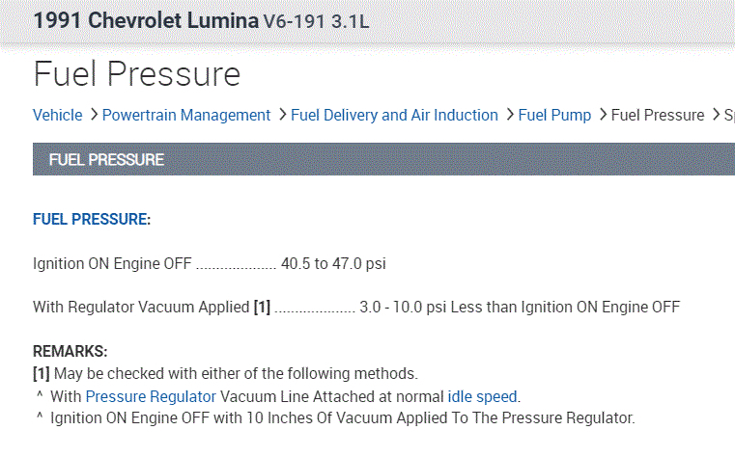Screen dimensions: 735x457
Task: Click footnote [1] beside Regulator Vacuum Applied
Action: (x=262, y=308)
